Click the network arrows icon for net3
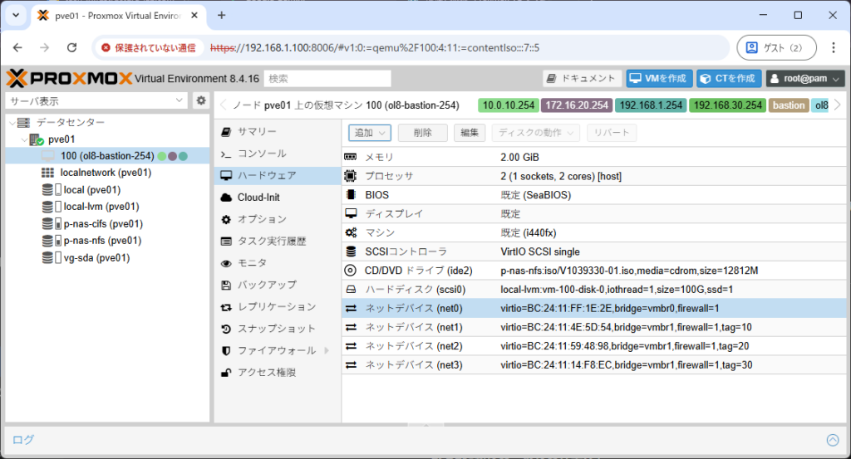851x459 pixels. tap(351, 365)
